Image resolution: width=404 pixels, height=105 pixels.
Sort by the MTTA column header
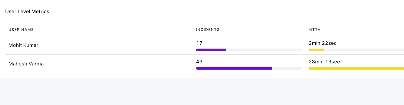point(314,30)
